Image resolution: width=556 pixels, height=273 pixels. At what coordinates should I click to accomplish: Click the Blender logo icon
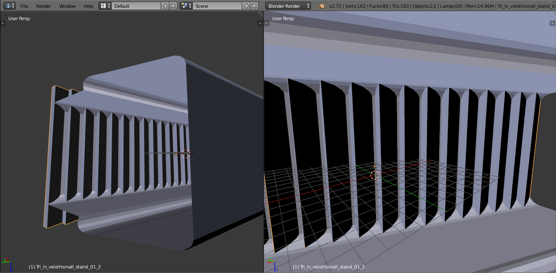pos(321,6)
